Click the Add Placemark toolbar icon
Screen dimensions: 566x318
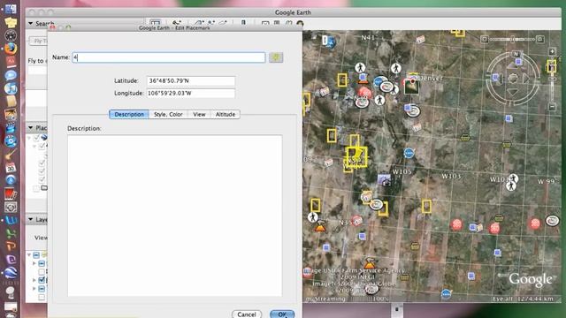pos(177,23)
